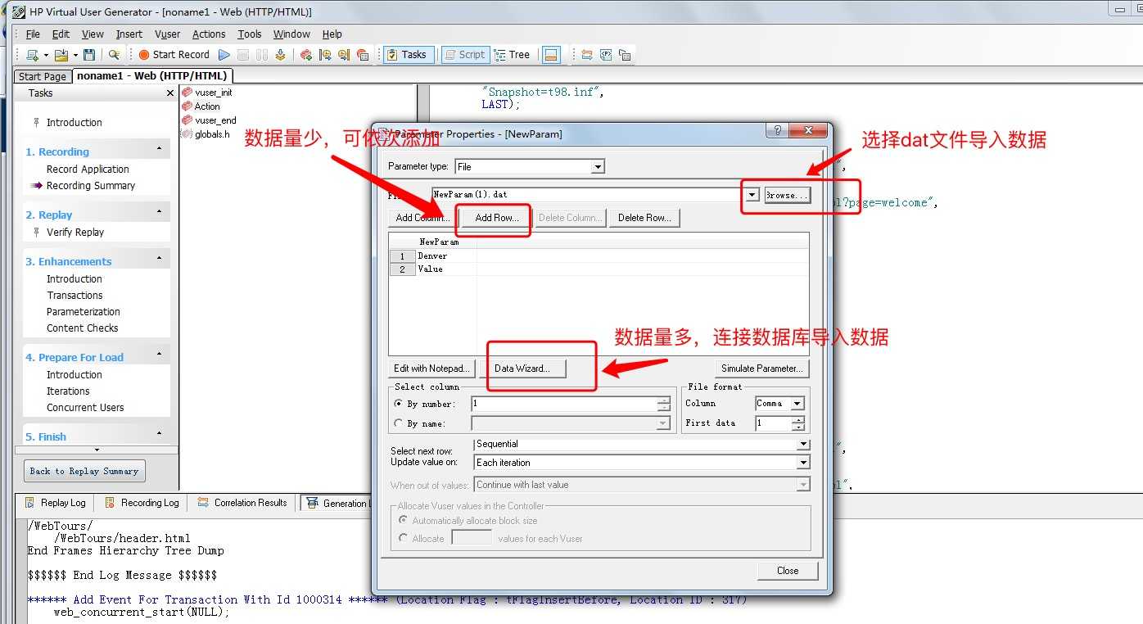Open the Insert menu
1143x624 pixels.
[129, 34]
